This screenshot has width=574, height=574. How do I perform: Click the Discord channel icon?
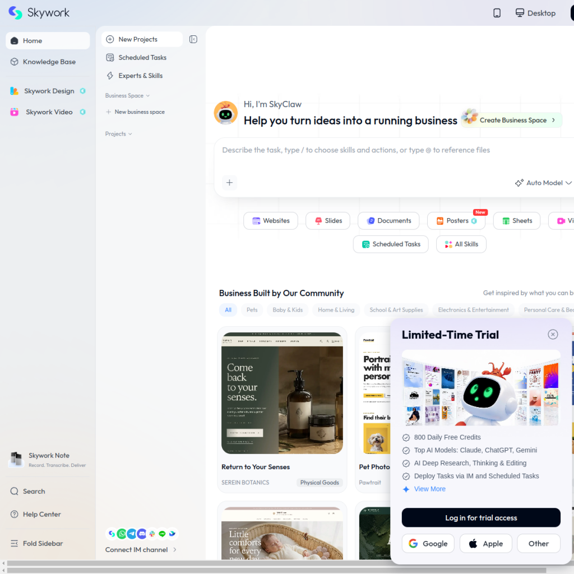click(x=142, y=534)
